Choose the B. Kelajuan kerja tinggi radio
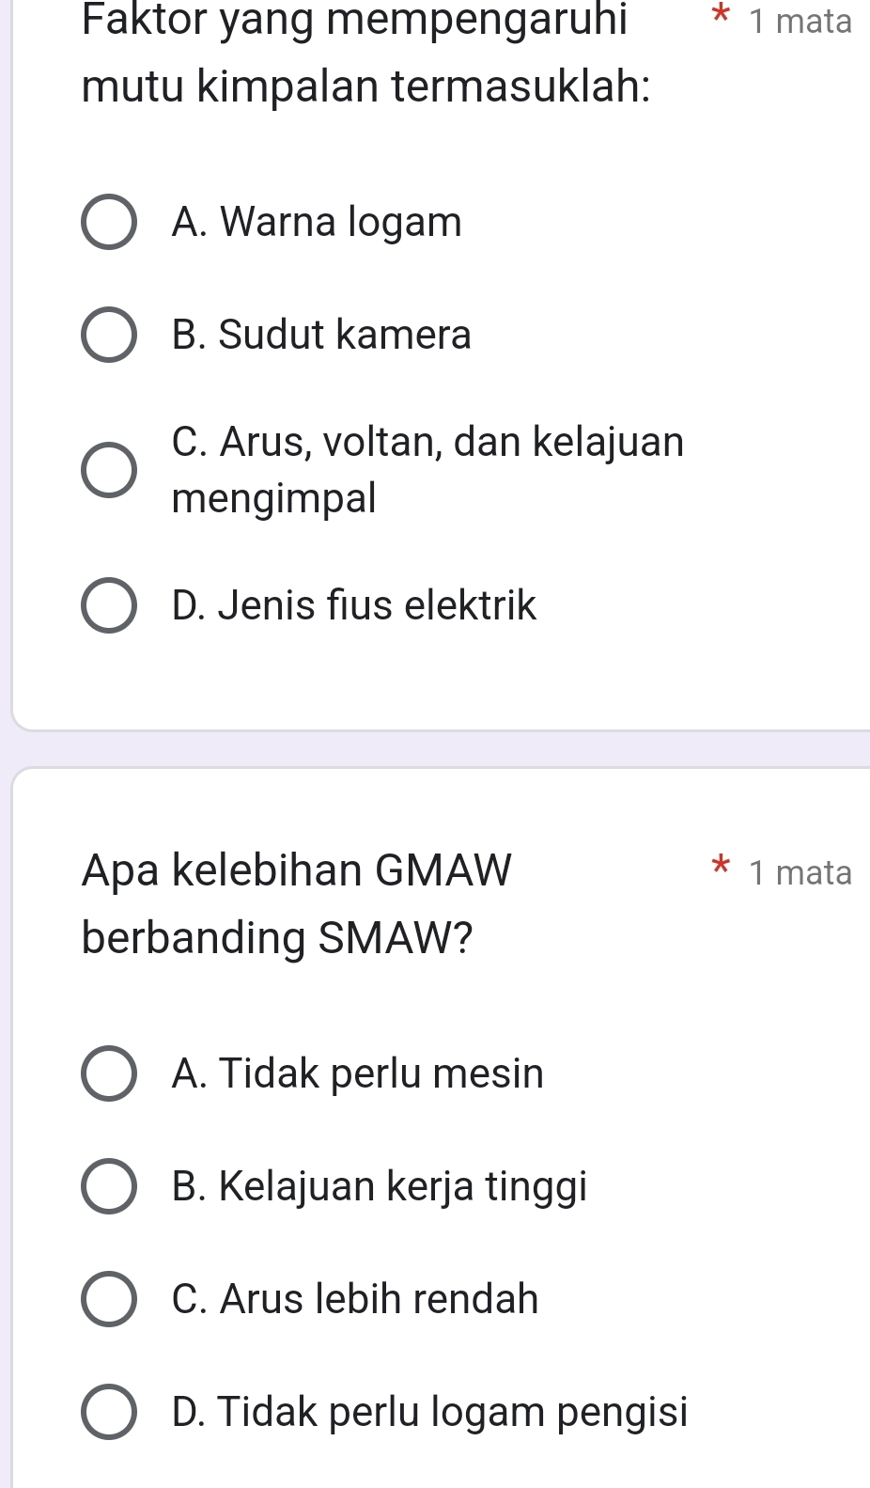The width and height of the screenshot is (870, 1488). pyautogui.click(x=109, y=1186)
